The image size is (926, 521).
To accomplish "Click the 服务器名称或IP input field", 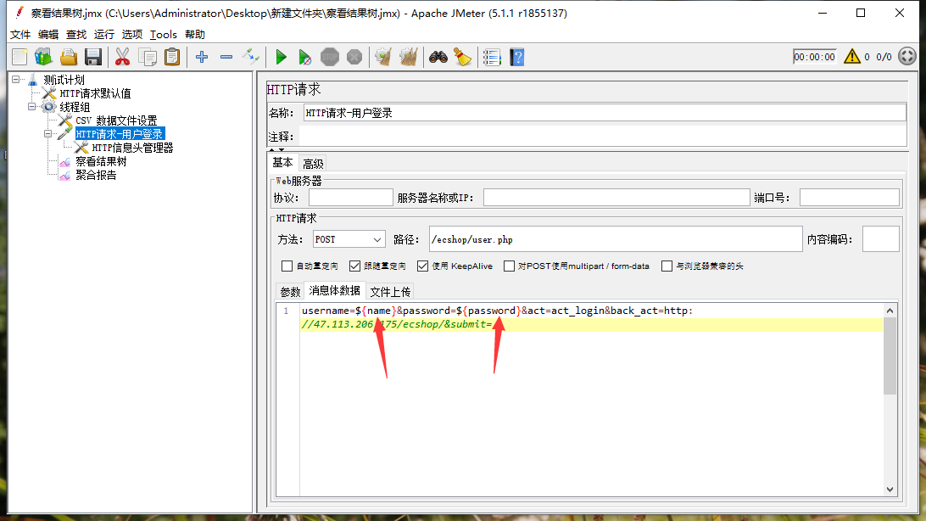I will coord(616,198).
